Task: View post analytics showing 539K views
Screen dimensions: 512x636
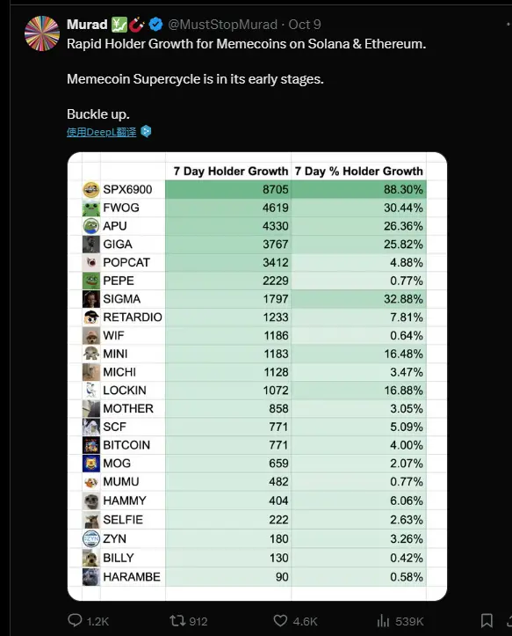Action: pyautogui.click(x=383, y=620)
